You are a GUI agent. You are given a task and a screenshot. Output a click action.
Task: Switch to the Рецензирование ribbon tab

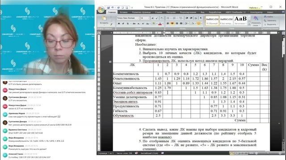[x=188, y=12]
